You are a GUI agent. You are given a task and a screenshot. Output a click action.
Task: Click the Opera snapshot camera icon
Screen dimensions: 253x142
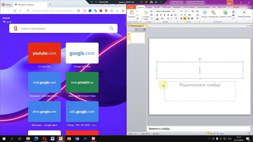pyautogui.click(x=78, y=11)
